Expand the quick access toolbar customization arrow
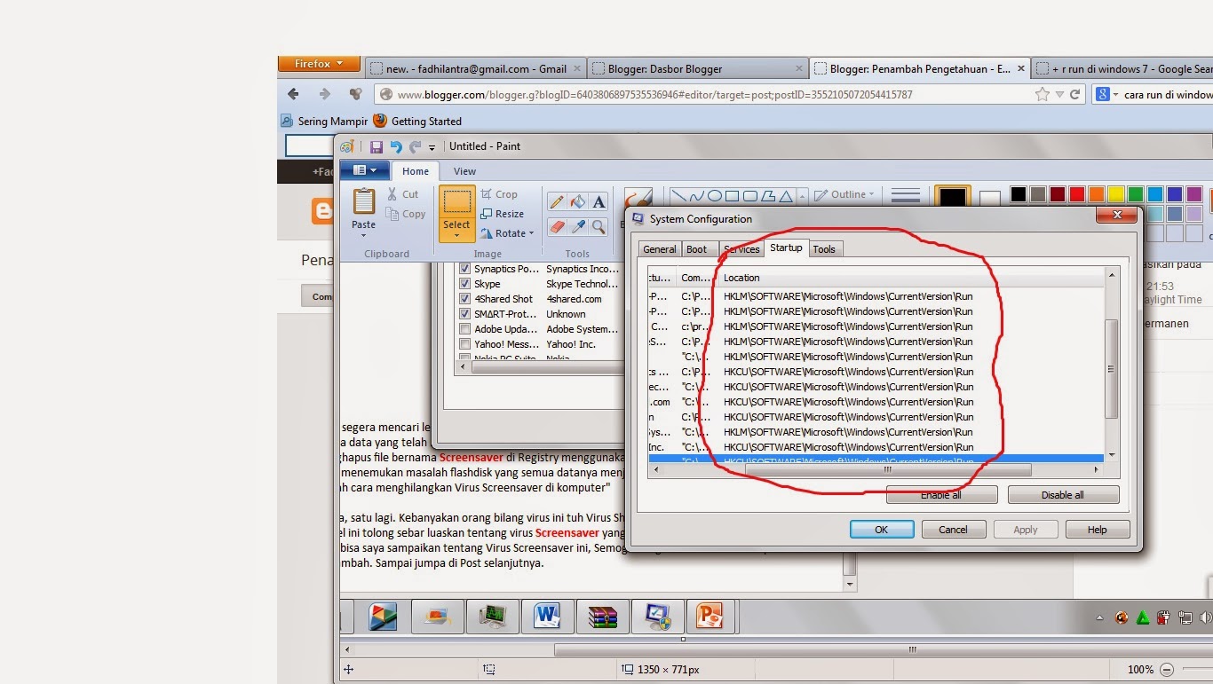Viewport: 1213px width, 684px height. coord(432,147)
